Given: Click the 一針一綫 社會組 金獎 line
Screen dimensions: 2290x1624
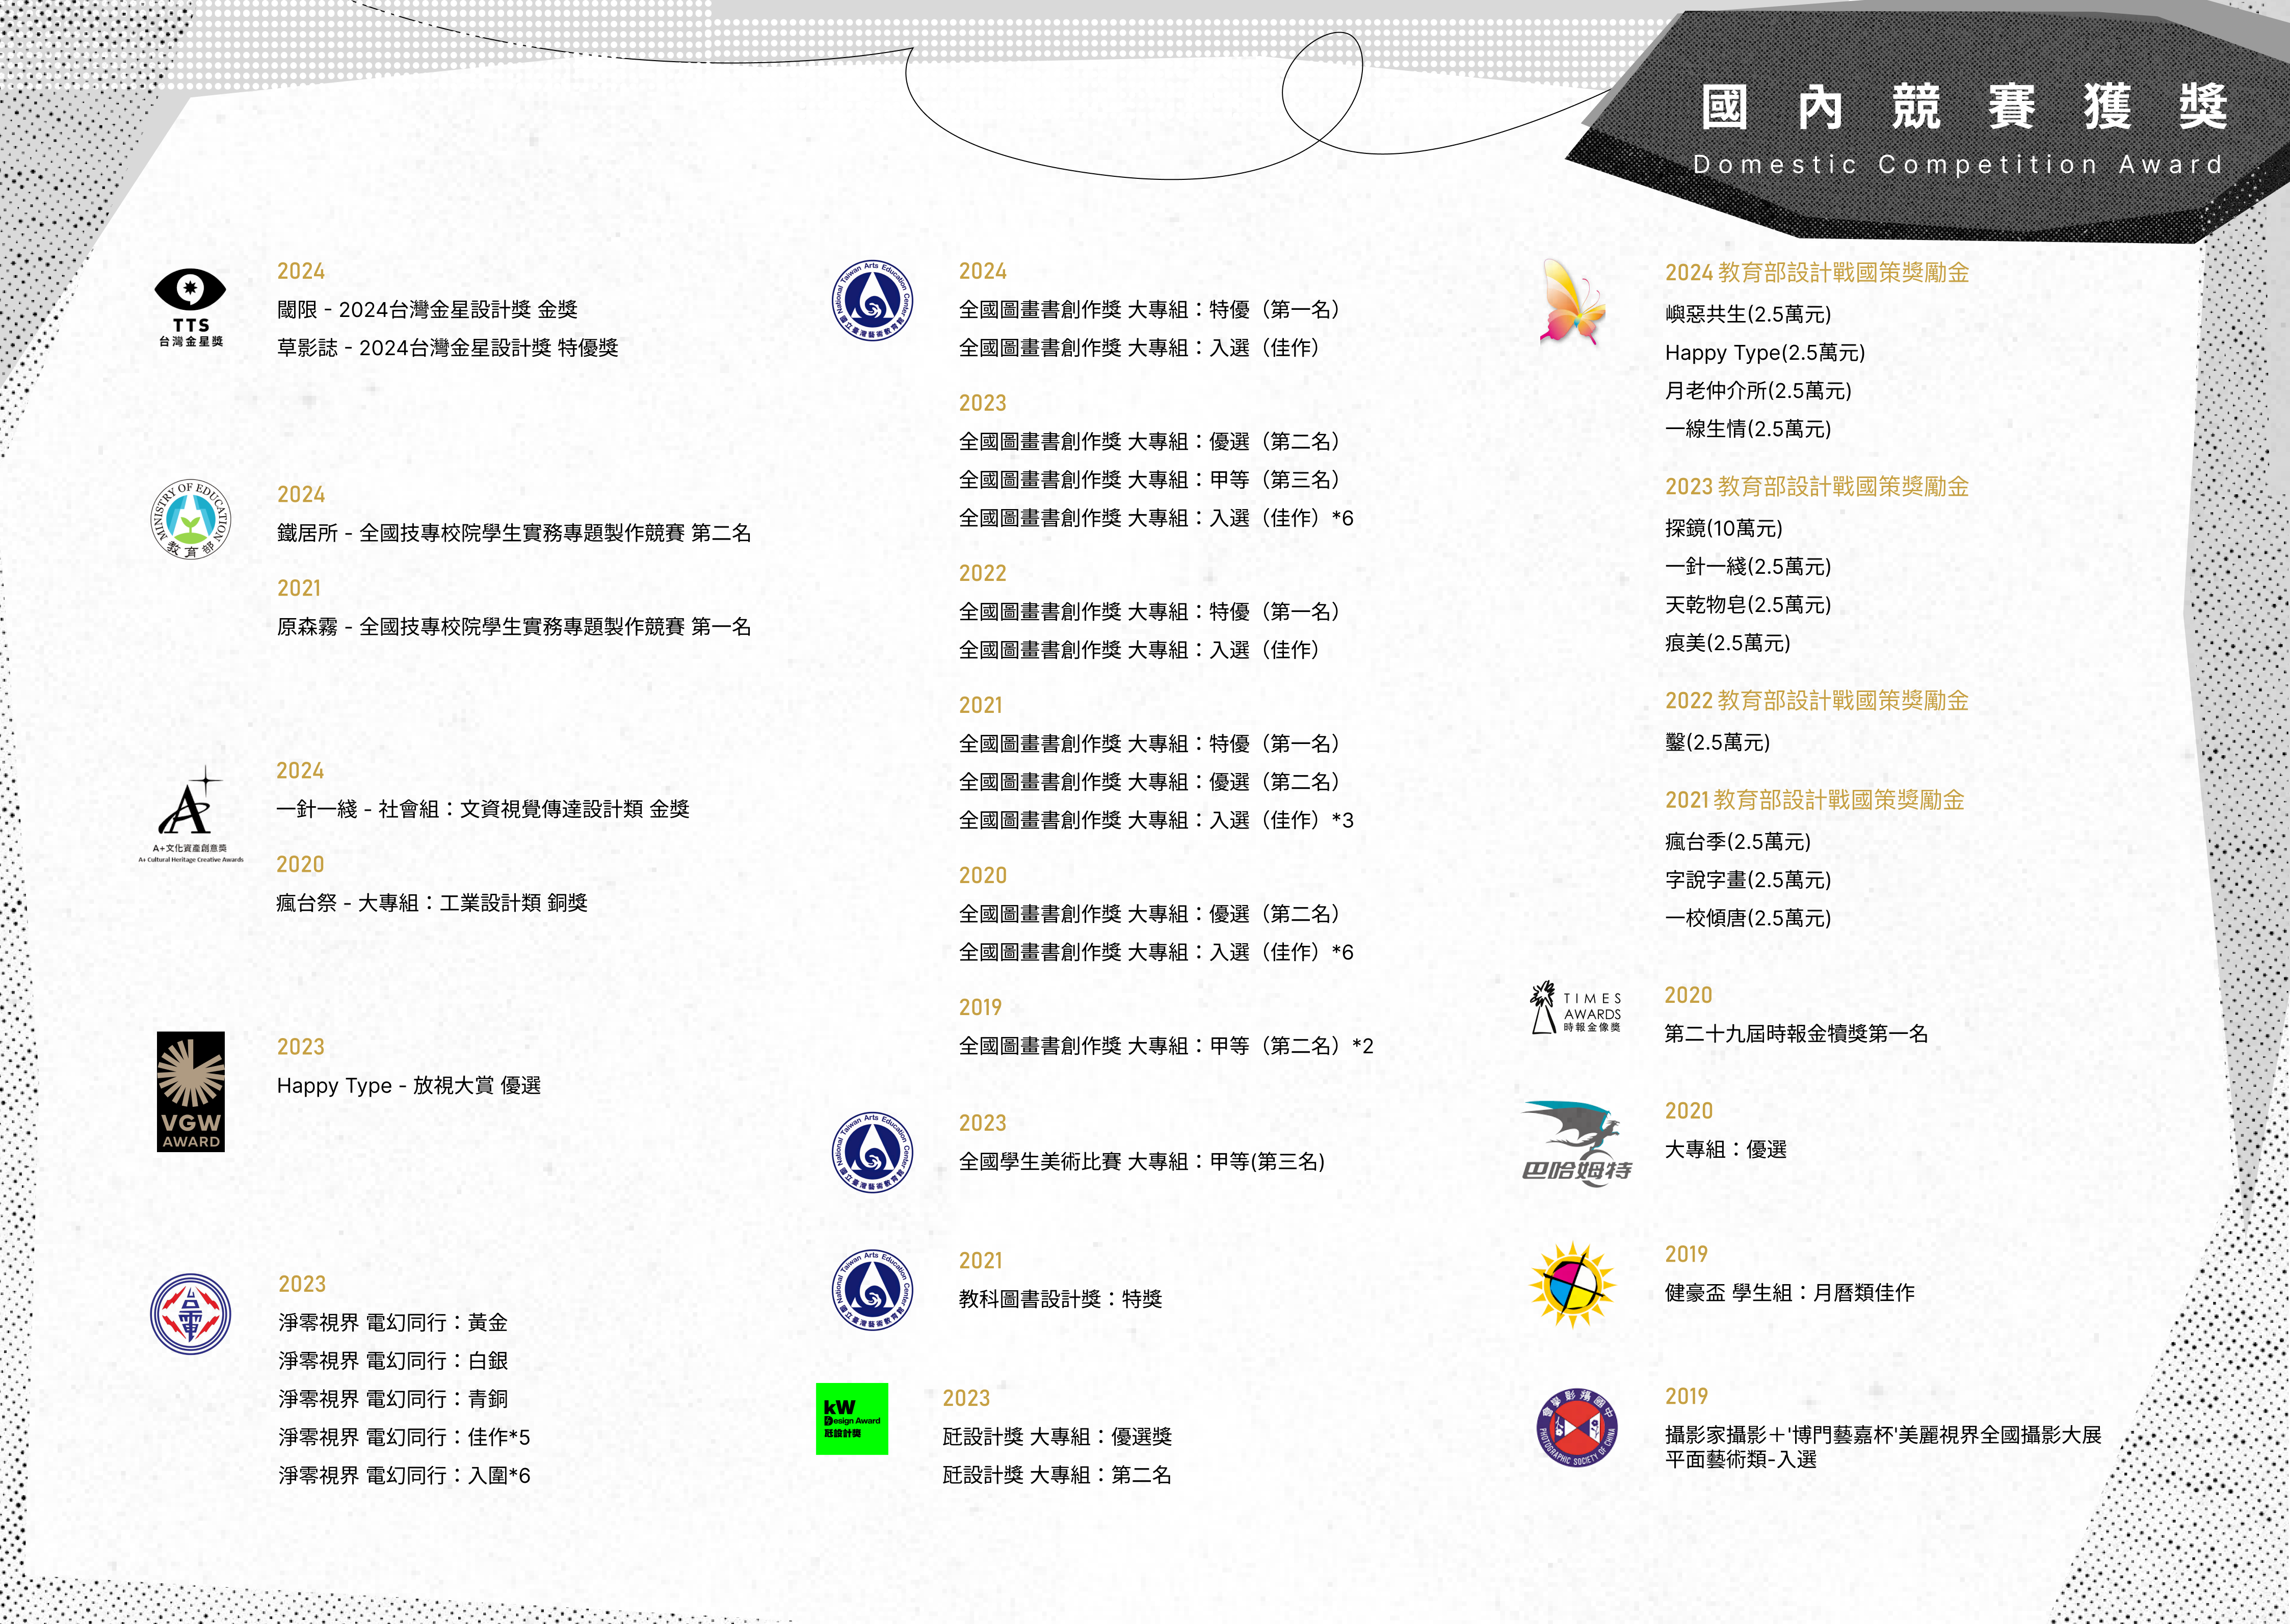Looking at the screenshot, I should tap(483, 809).
